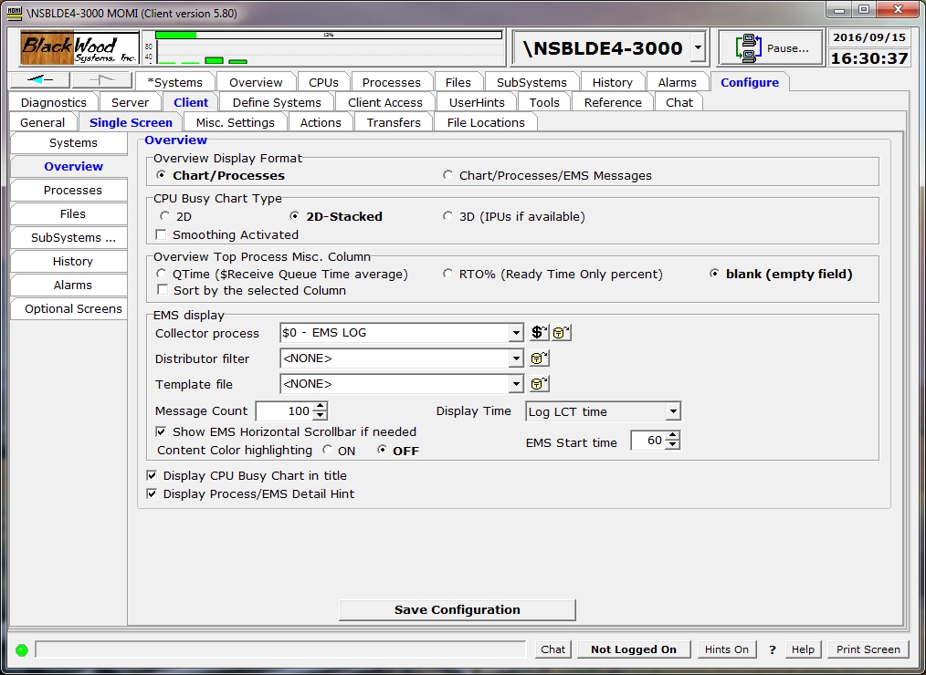
Task: Open the system name selector dropdown
Action: point(698,47)
